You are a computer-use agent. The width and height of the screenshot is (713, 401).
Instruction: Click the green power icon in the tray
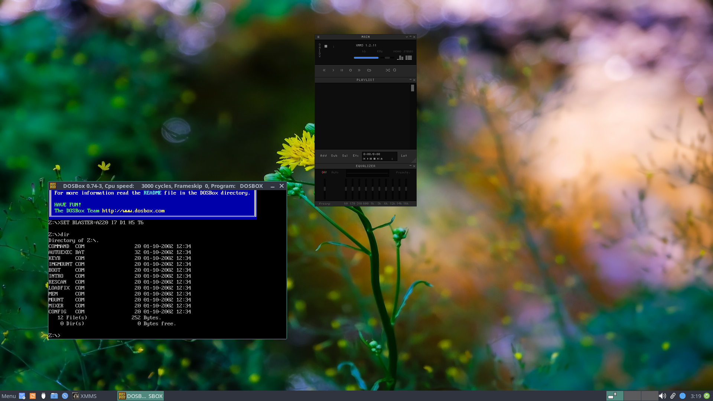707,396
